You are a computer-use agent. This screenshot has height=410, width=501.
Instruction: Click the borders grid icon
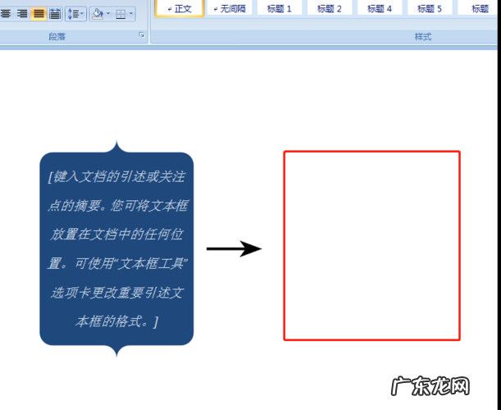point(121,13)
